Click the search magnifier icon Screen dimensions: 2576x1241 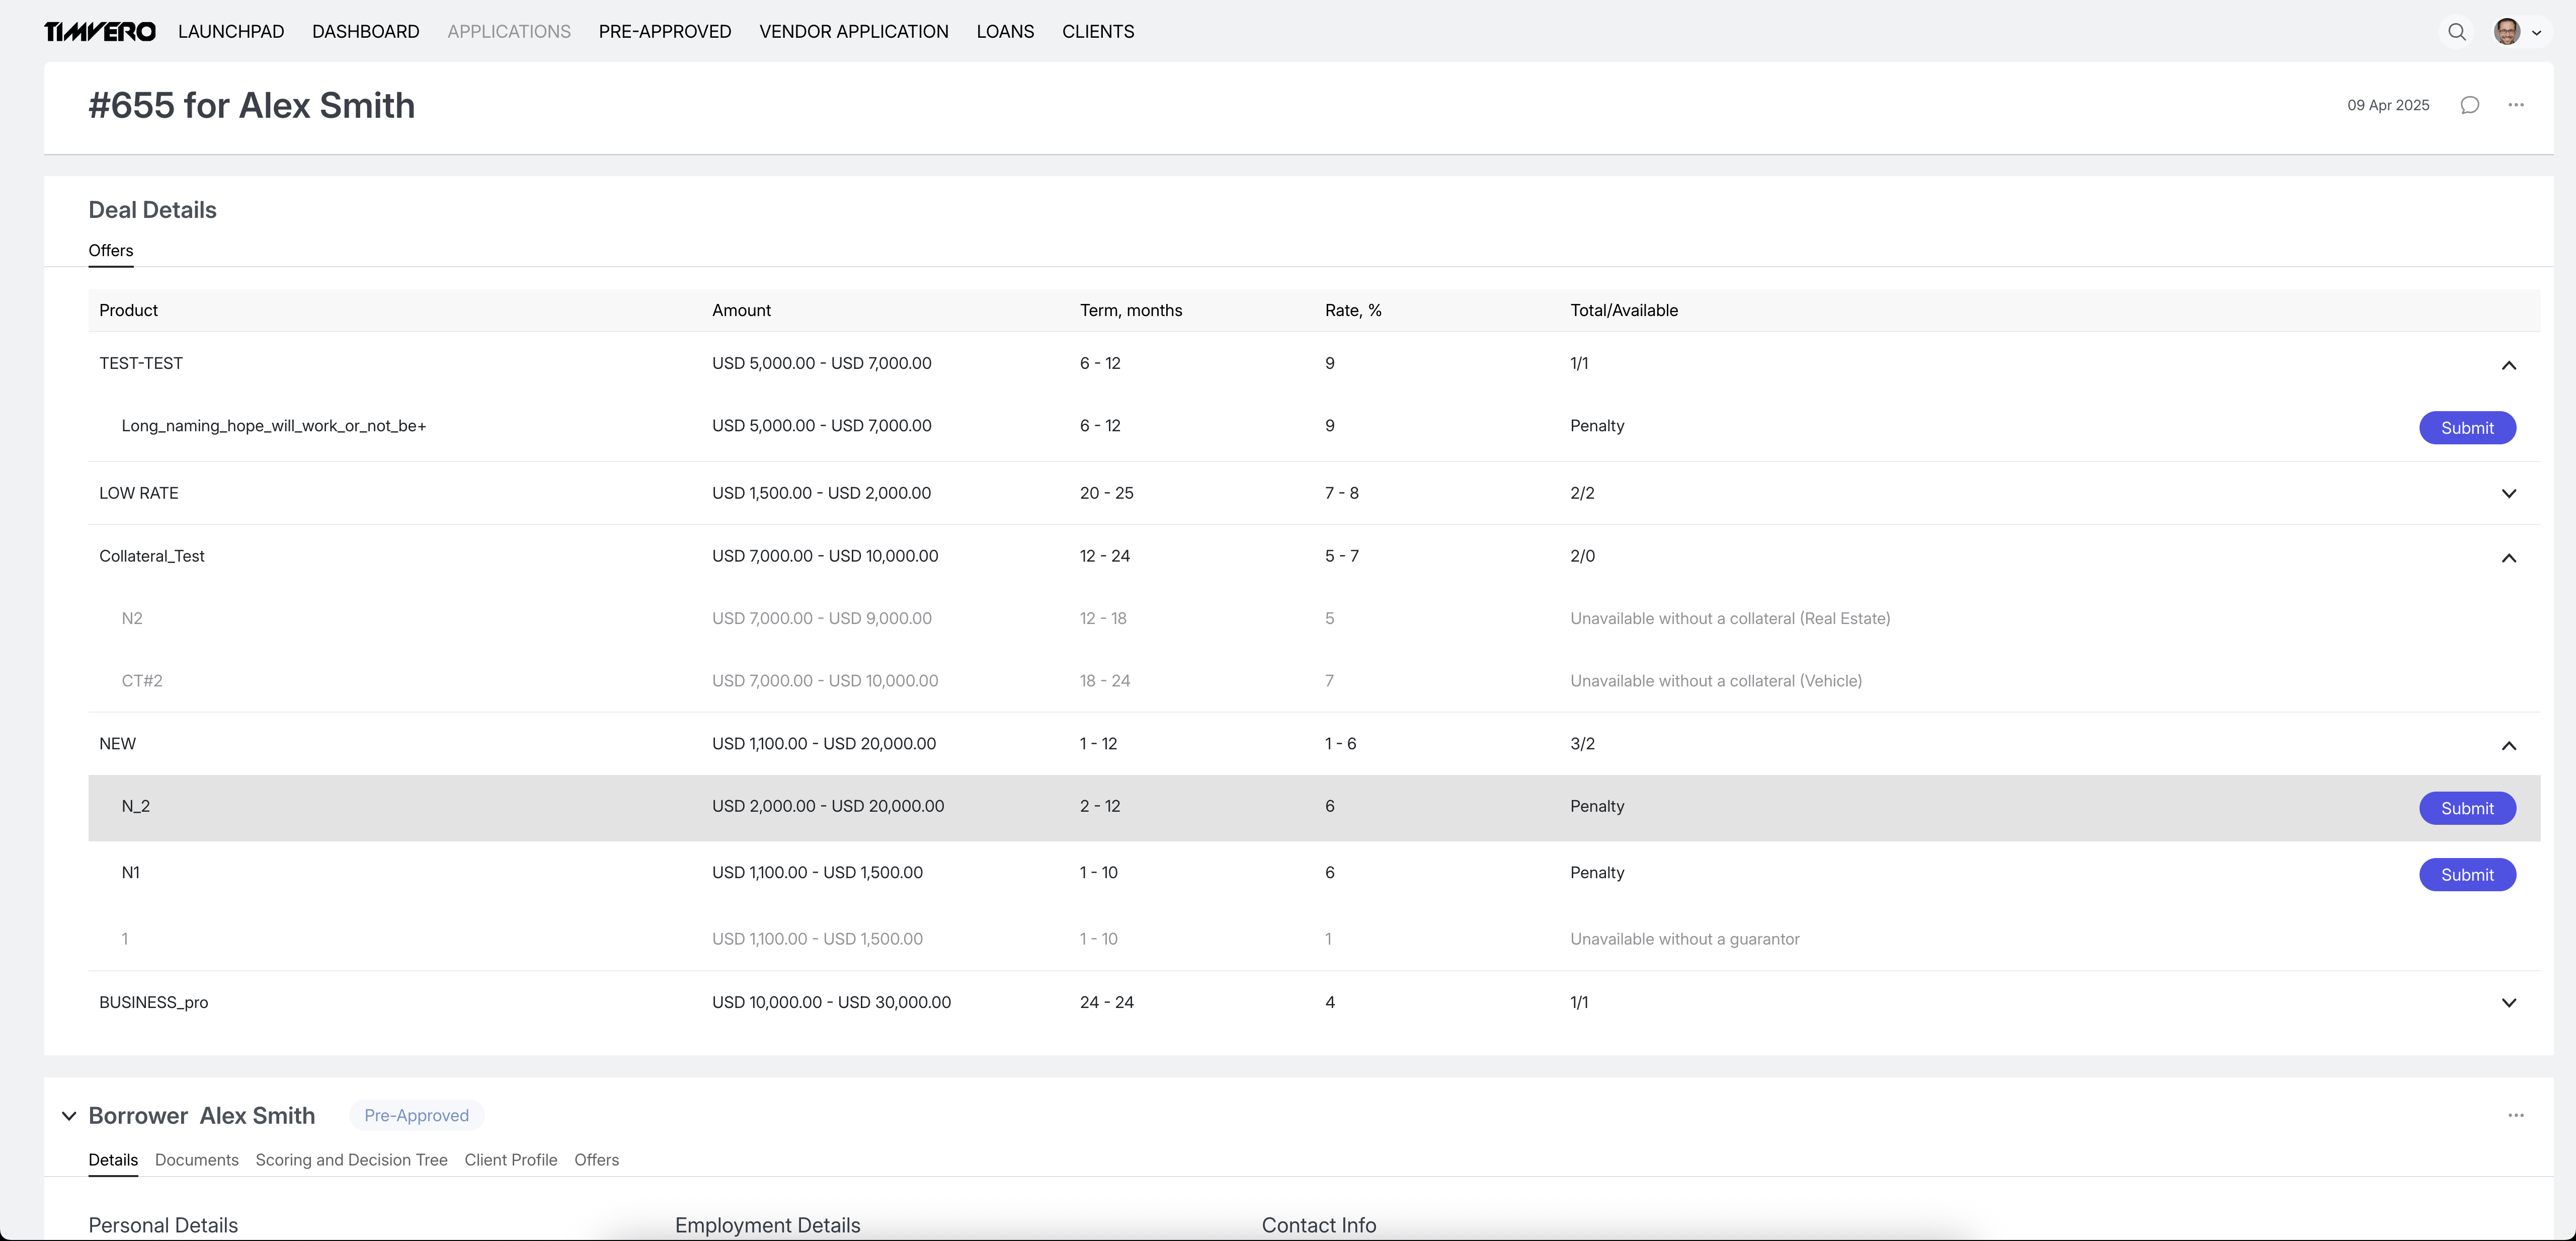pos(2456,32)
